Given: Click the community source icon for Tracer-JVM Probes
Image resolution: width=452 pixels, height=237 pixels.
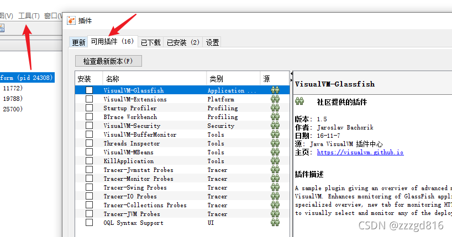Looking at the screenshot, I should pyautogui.click(x=275, y=214).
